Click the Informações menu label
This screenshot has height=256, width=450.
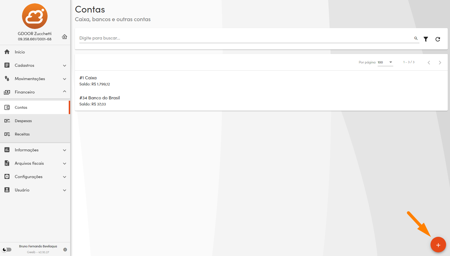tap(27, 150)
